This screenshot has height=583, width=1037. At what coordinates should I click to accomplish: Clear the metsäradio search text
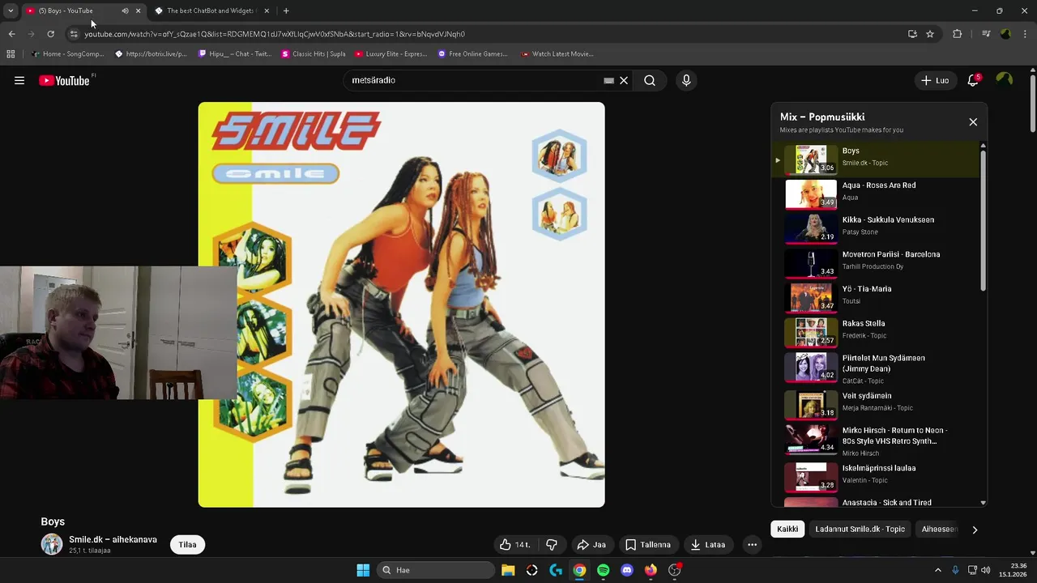coord(624,80)
